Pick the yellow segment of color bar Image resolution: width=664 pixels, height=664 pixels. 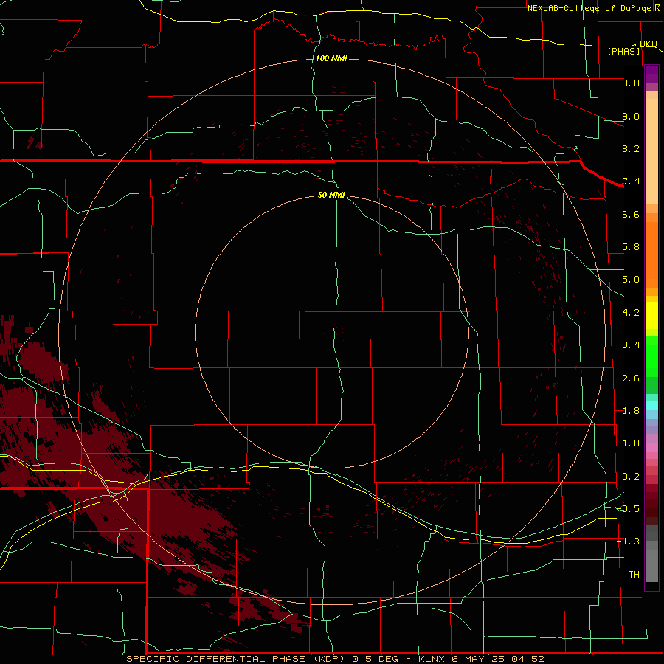pyautogui.click(x=651, y=316)
